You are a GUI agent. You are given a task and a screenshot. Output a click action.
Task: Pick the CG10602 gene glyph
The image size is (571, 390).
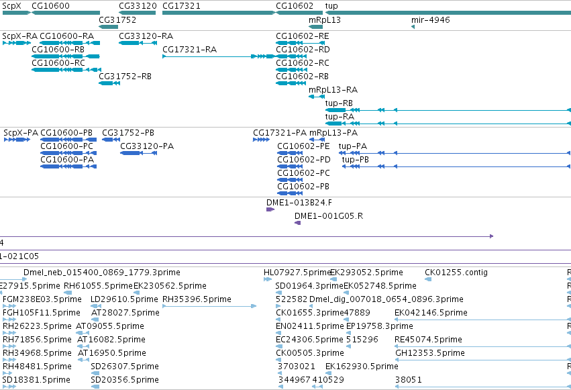pyautogui.click(x=299, y=13)
